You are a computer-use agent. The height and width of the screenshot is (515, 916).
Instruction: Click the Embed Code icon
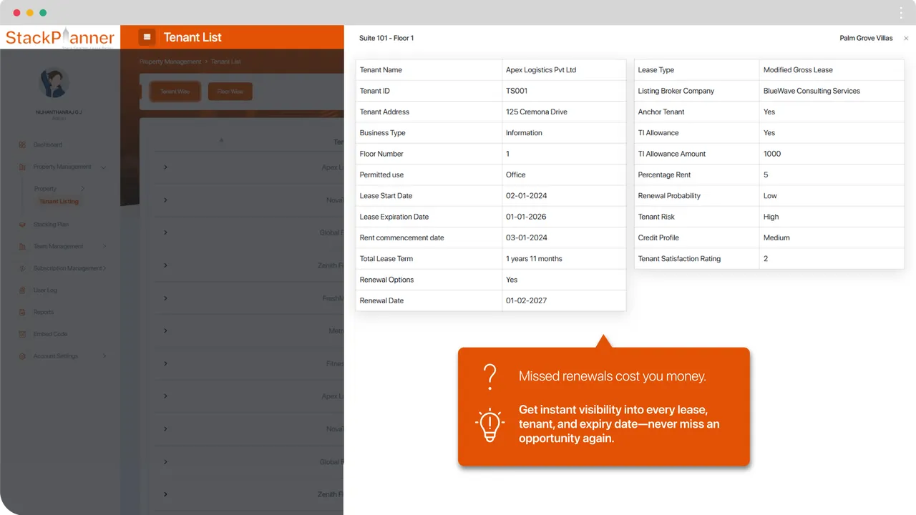coord(24,334)
